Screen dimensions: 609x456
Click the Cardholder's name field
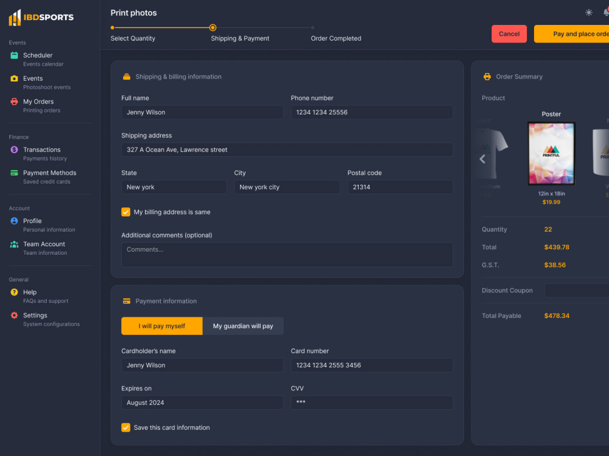click(x=202, y=365)
